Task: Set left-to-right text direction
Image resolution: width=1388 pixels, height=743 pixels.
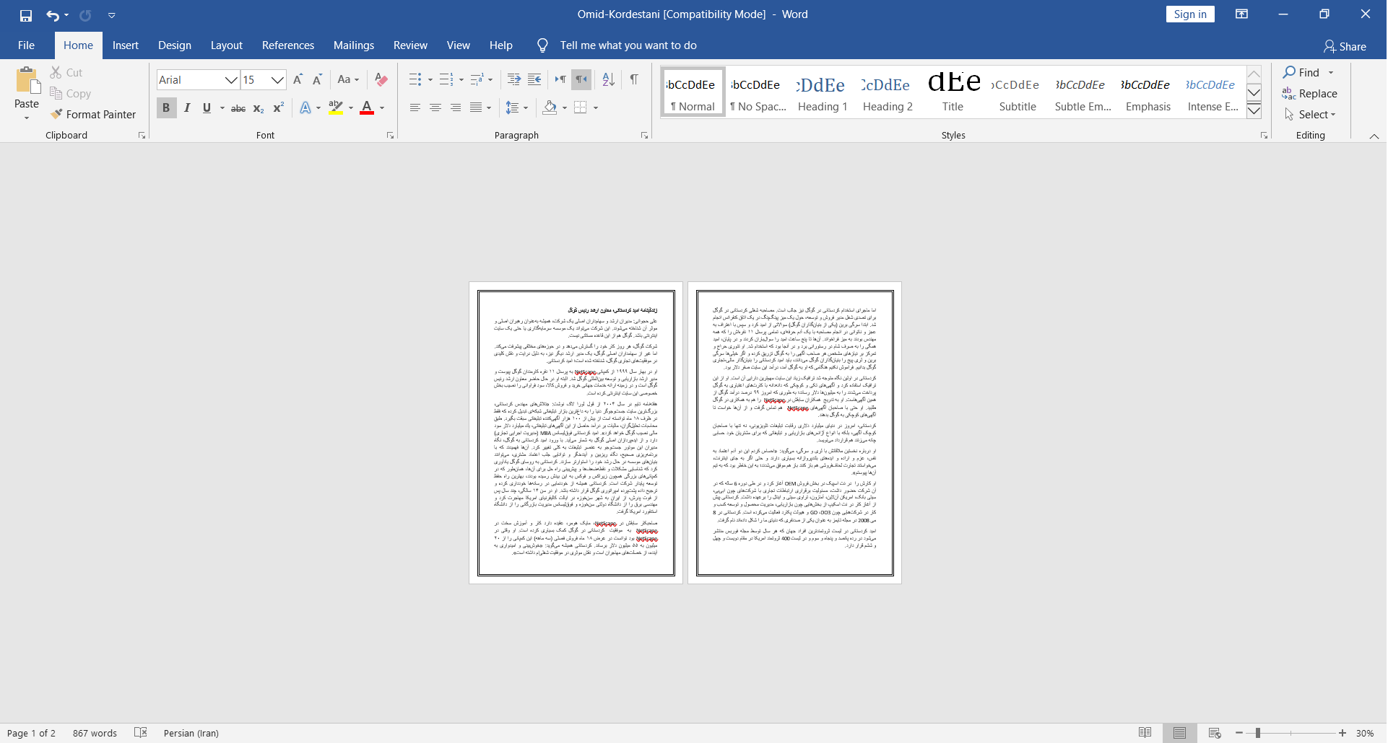Action: pos(560,79)
